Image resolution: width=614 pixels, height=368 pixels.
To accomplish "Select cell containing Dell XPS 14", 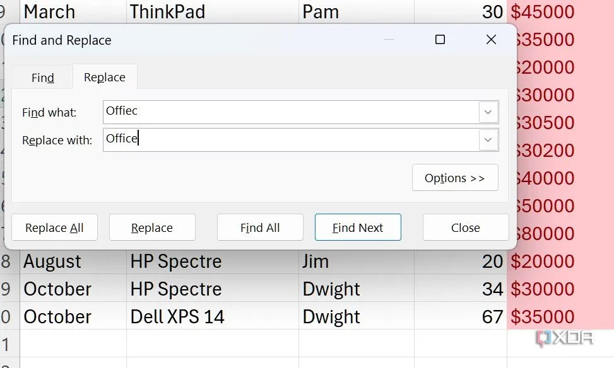I will coord(212,316).
